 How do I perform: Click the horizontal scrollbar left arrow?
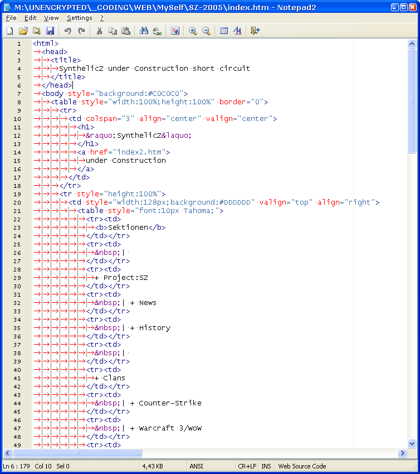8,453
